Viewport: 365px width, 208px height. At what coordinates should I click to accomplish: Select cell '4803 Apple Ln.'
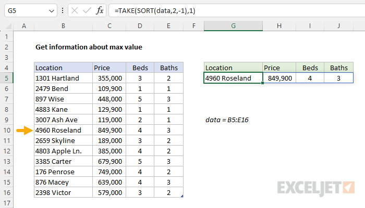[x=63, y=151]
